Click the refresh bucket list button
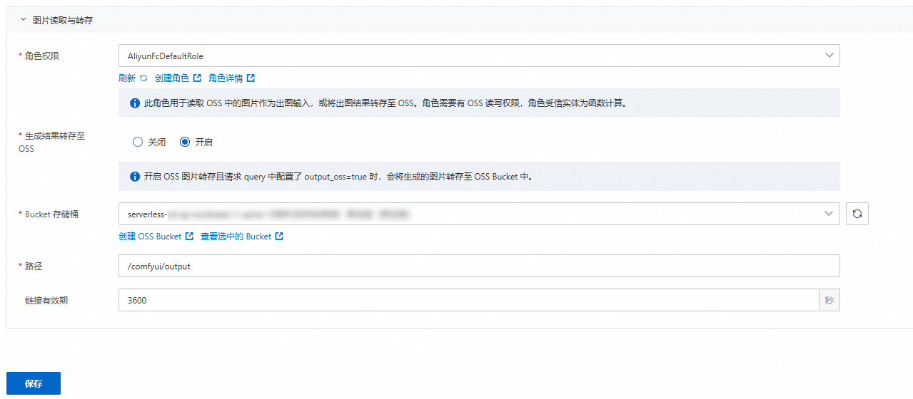 [x=857, y=214]
